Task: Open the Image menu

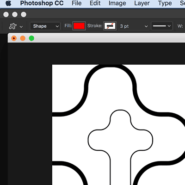Action: (x=117, y=3)
